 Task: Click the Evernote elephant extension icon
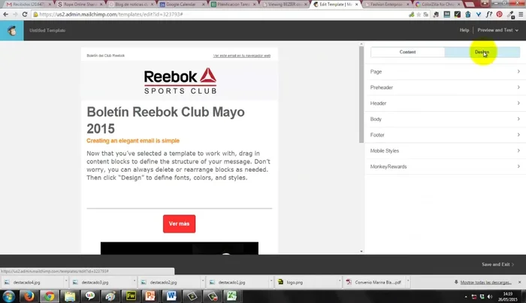436,14
